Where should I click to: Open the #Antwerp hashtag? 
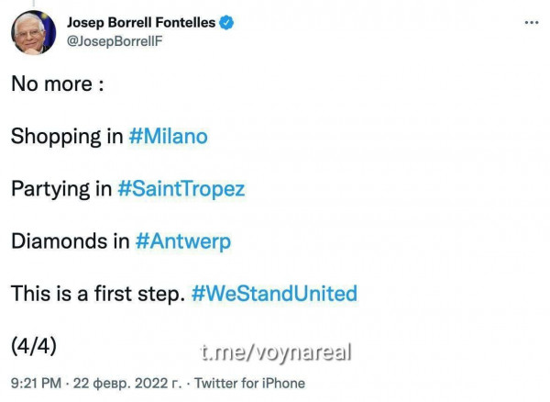(183, 241)
